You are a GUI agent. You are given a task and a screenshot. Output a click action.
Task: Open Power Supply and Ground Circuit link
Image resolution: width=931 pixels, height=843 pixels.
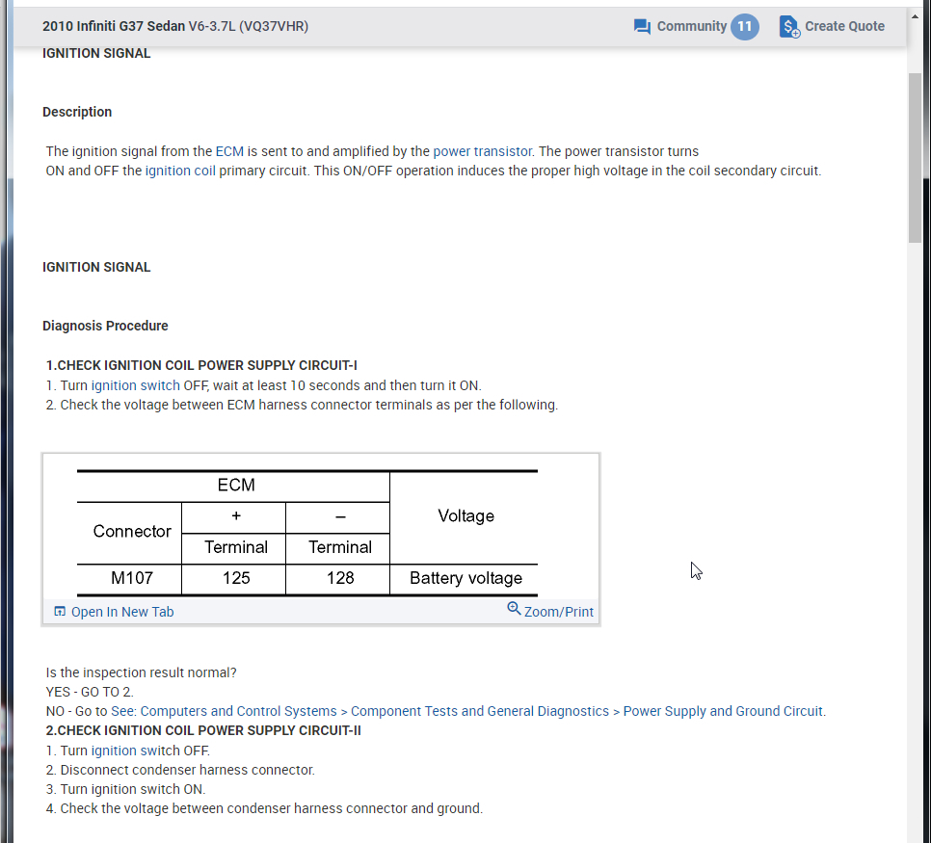pyautogui.click(x=723, y=711)
